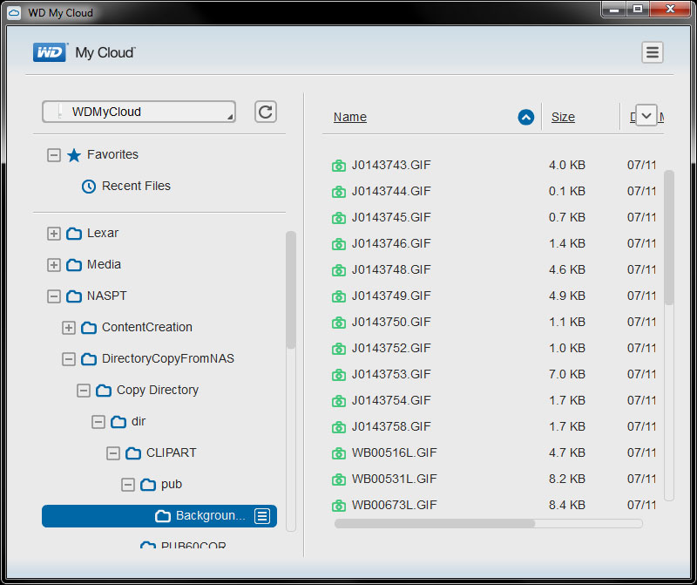Click the Copy Directory folder icon
697x585 pixels.
tap(104, 391)
